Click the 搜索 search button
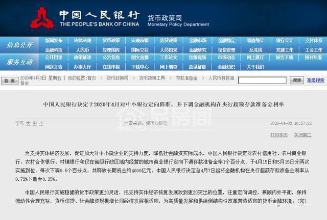 [x=297, y=80]
